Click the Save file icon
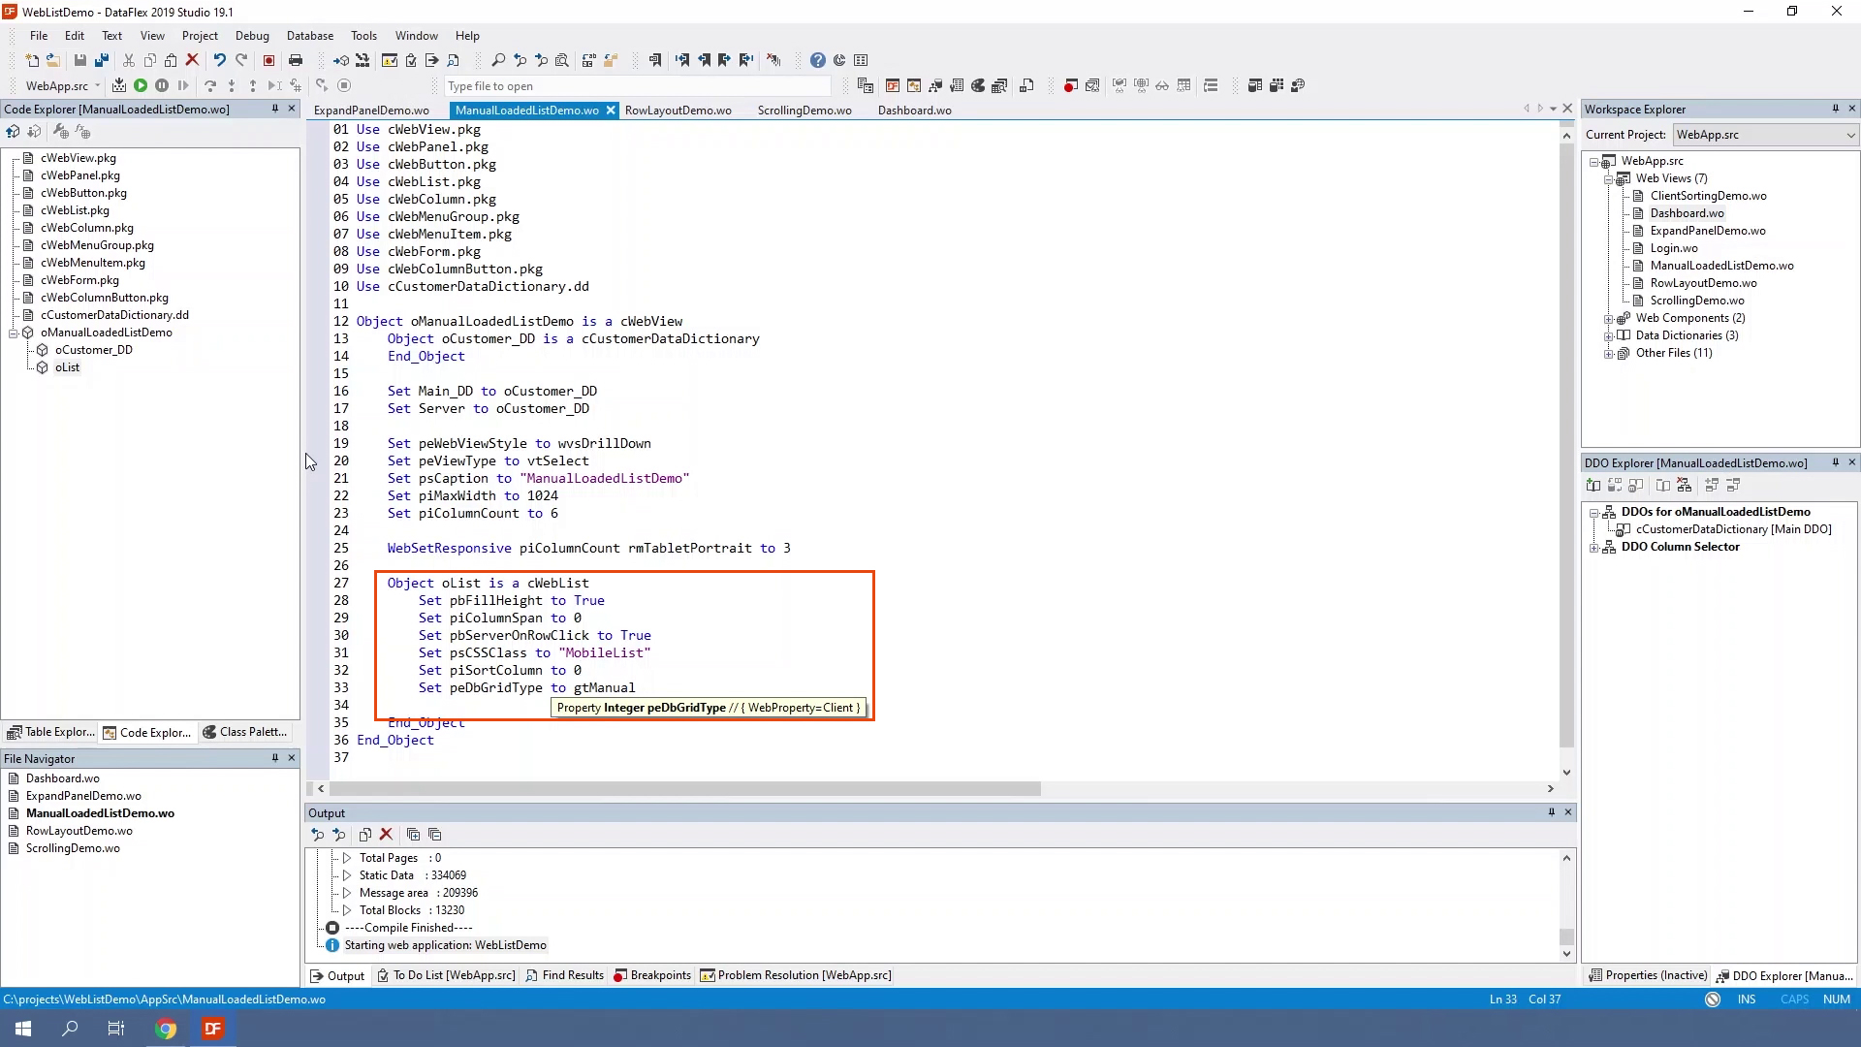Image resolution: width=1861 pixels, height=1047 pixels. (x=80, y=60)
